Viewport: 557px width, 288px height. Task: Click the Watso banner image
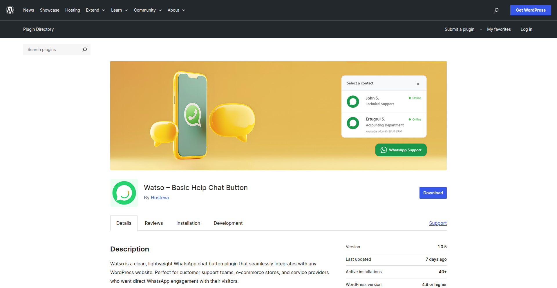tap(278, 116)
